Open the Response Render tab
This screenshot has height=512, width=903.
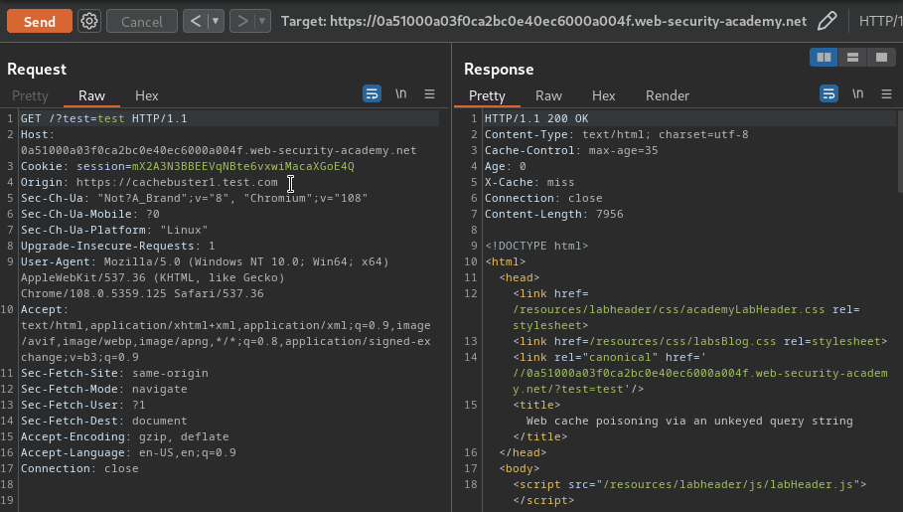[667, 95]
